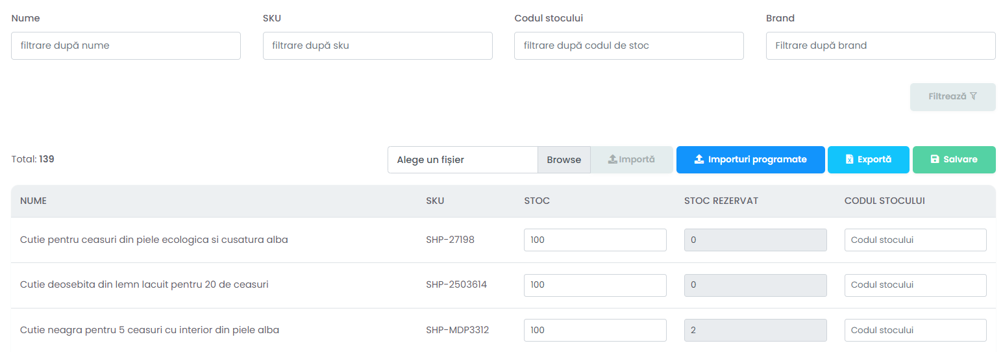Click the spreadsheet icon on Exportă button
This screenshot has height=352, width=1003.
(849, 159)
